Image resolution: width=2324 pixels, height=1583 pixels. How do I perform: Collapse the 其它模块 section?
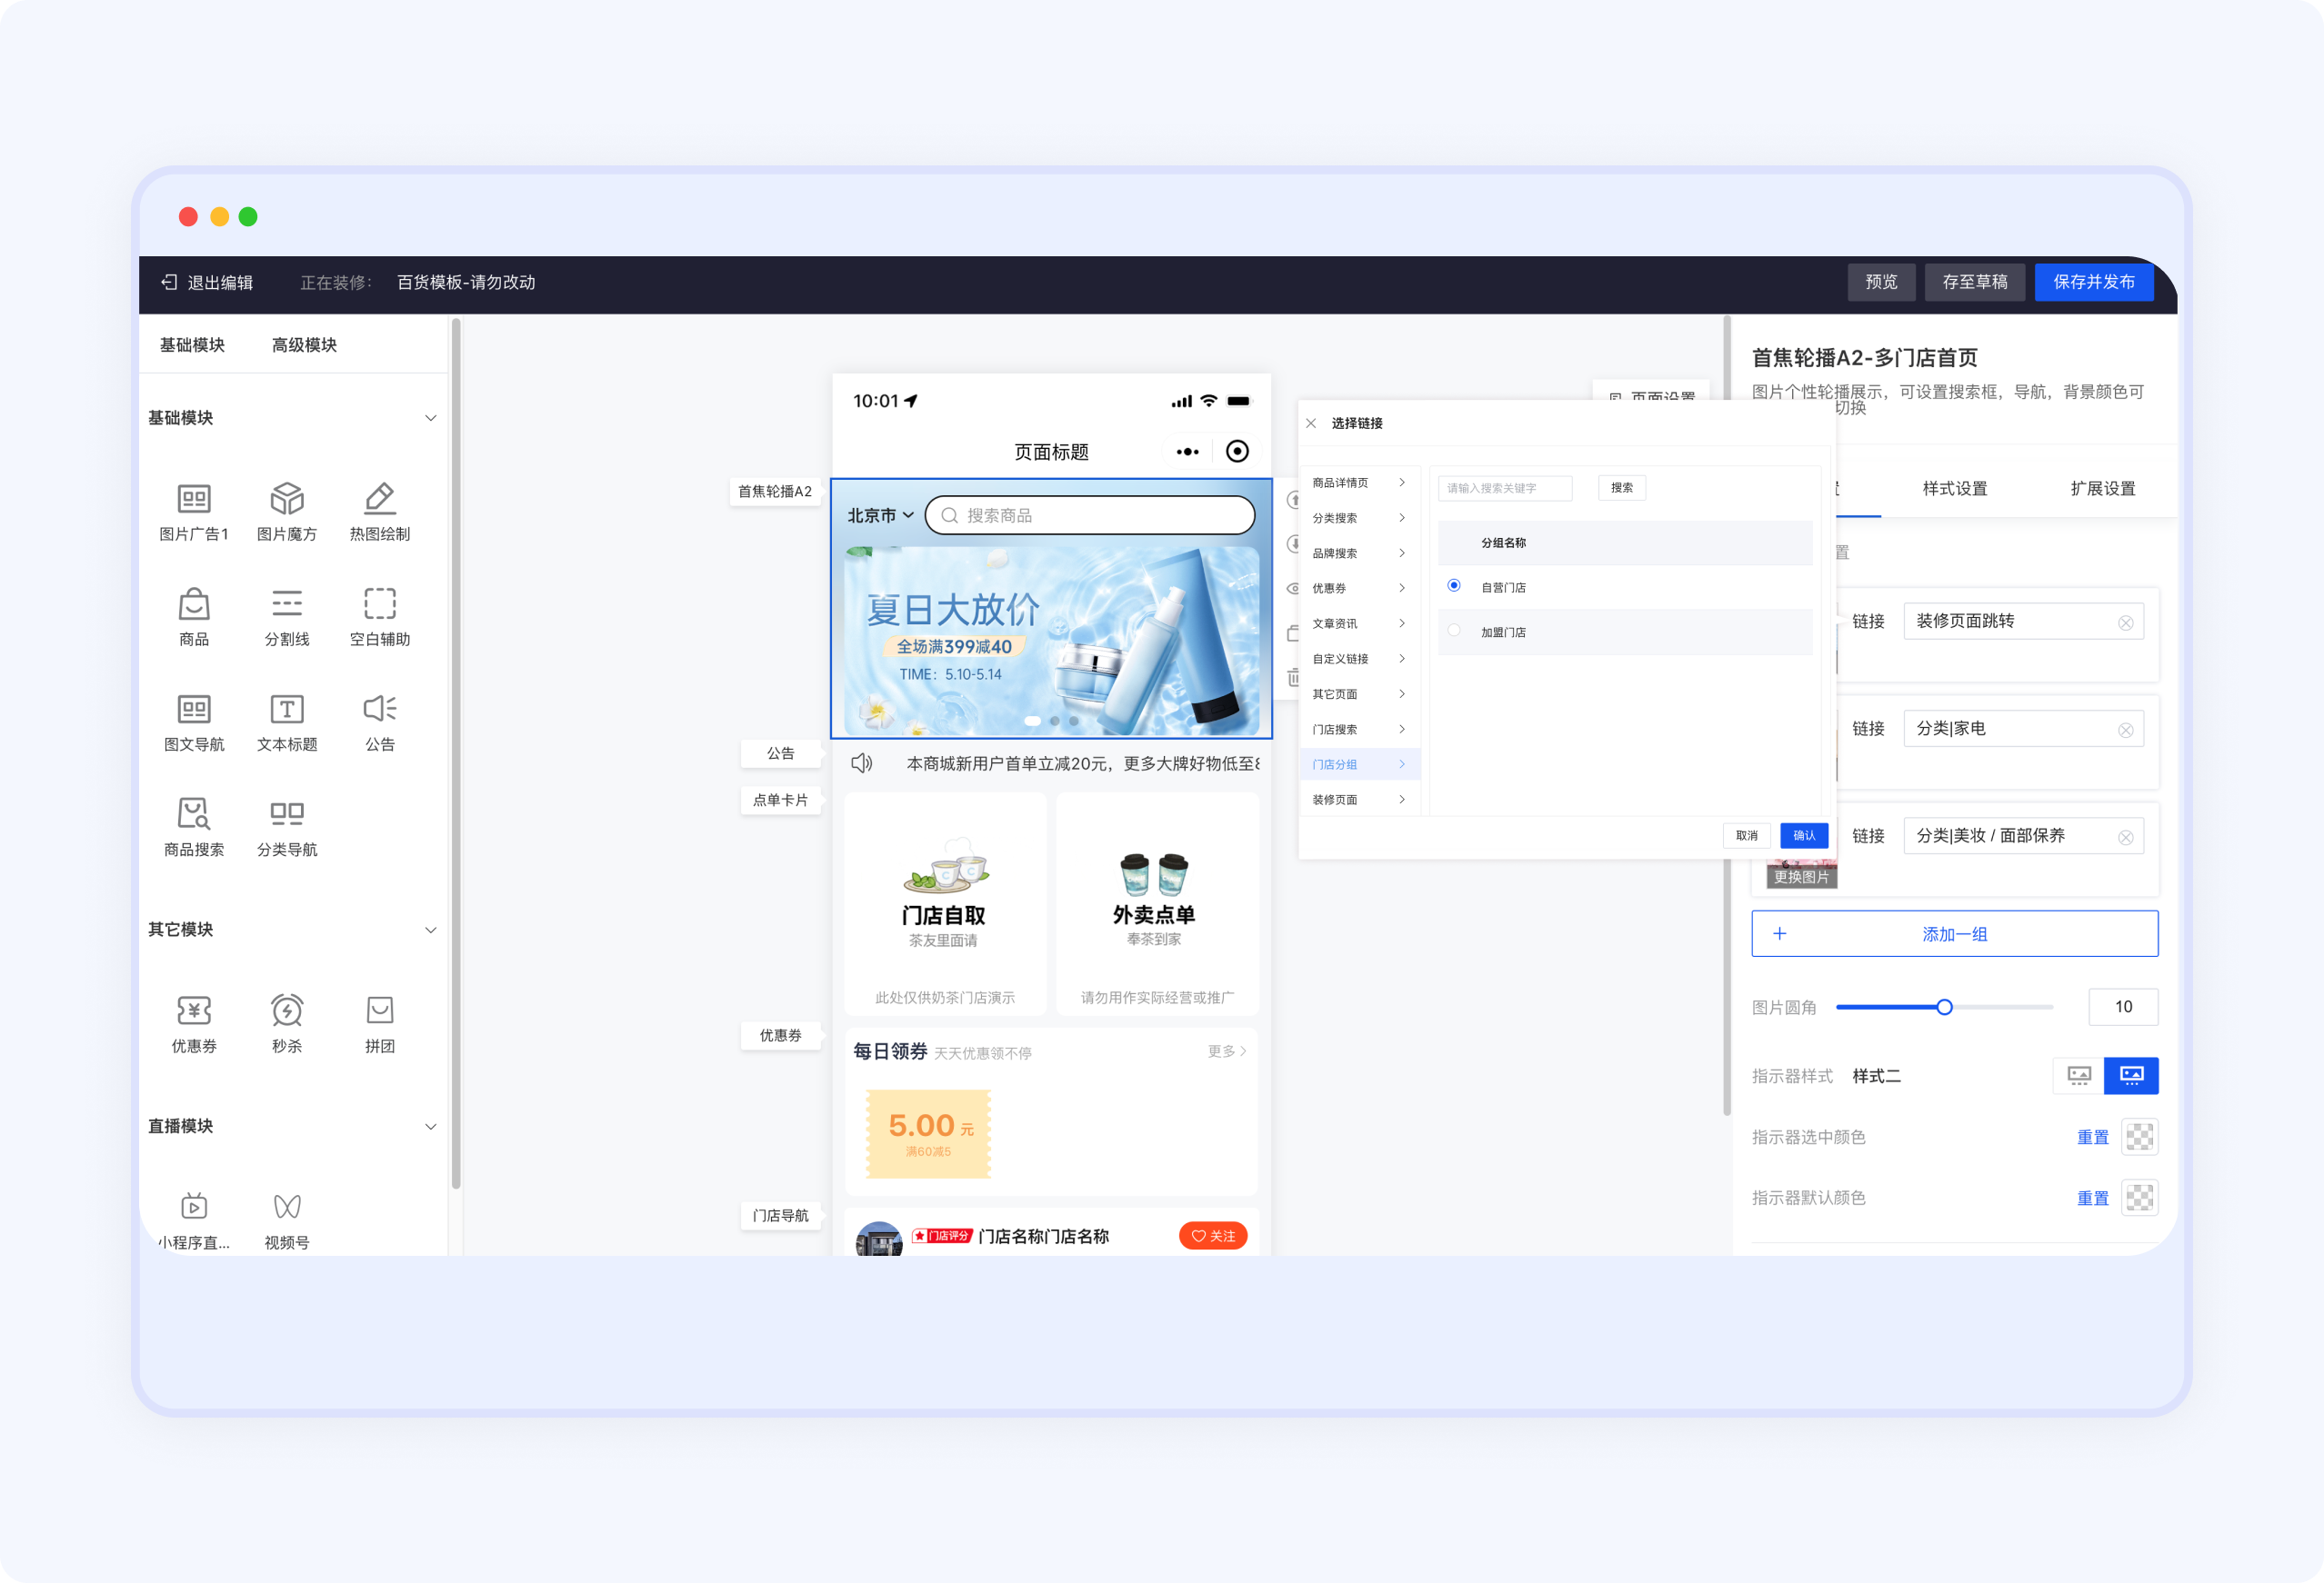click(x=431, y=931)
